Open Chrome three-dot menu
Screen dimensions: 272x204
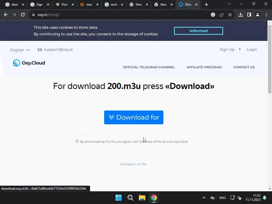coord(266,15)
